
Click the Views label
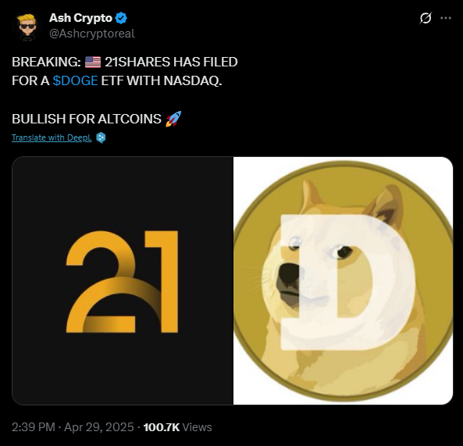click(x=197, y=427)
